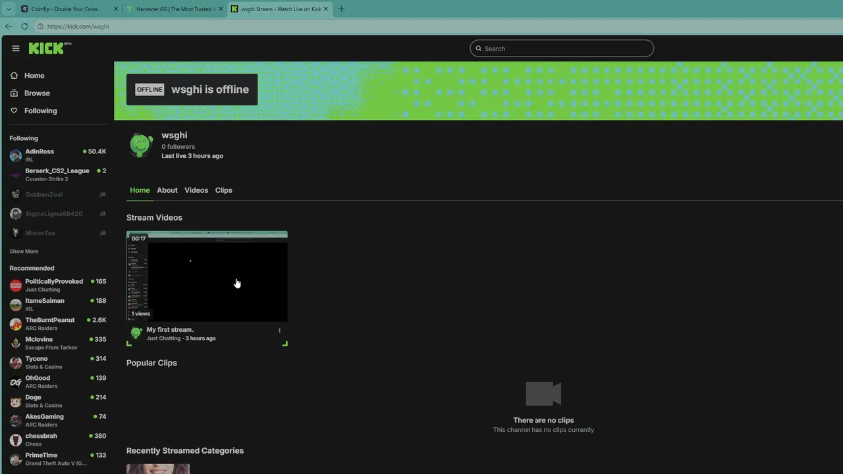Open AkesGaming avatar icon

pos(16,421)
